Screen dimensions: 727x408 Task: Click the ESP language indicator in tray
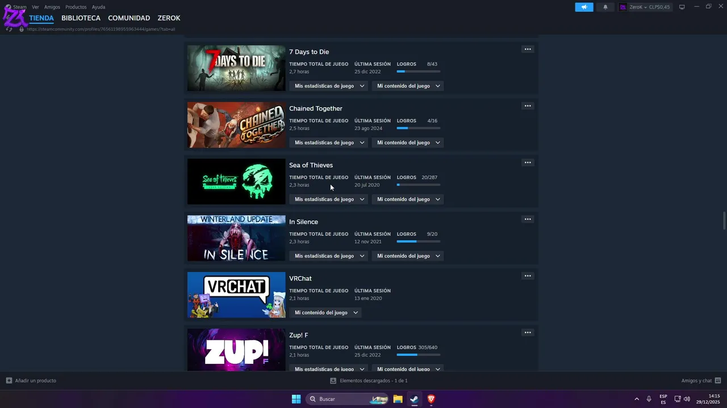coord(663,399)
